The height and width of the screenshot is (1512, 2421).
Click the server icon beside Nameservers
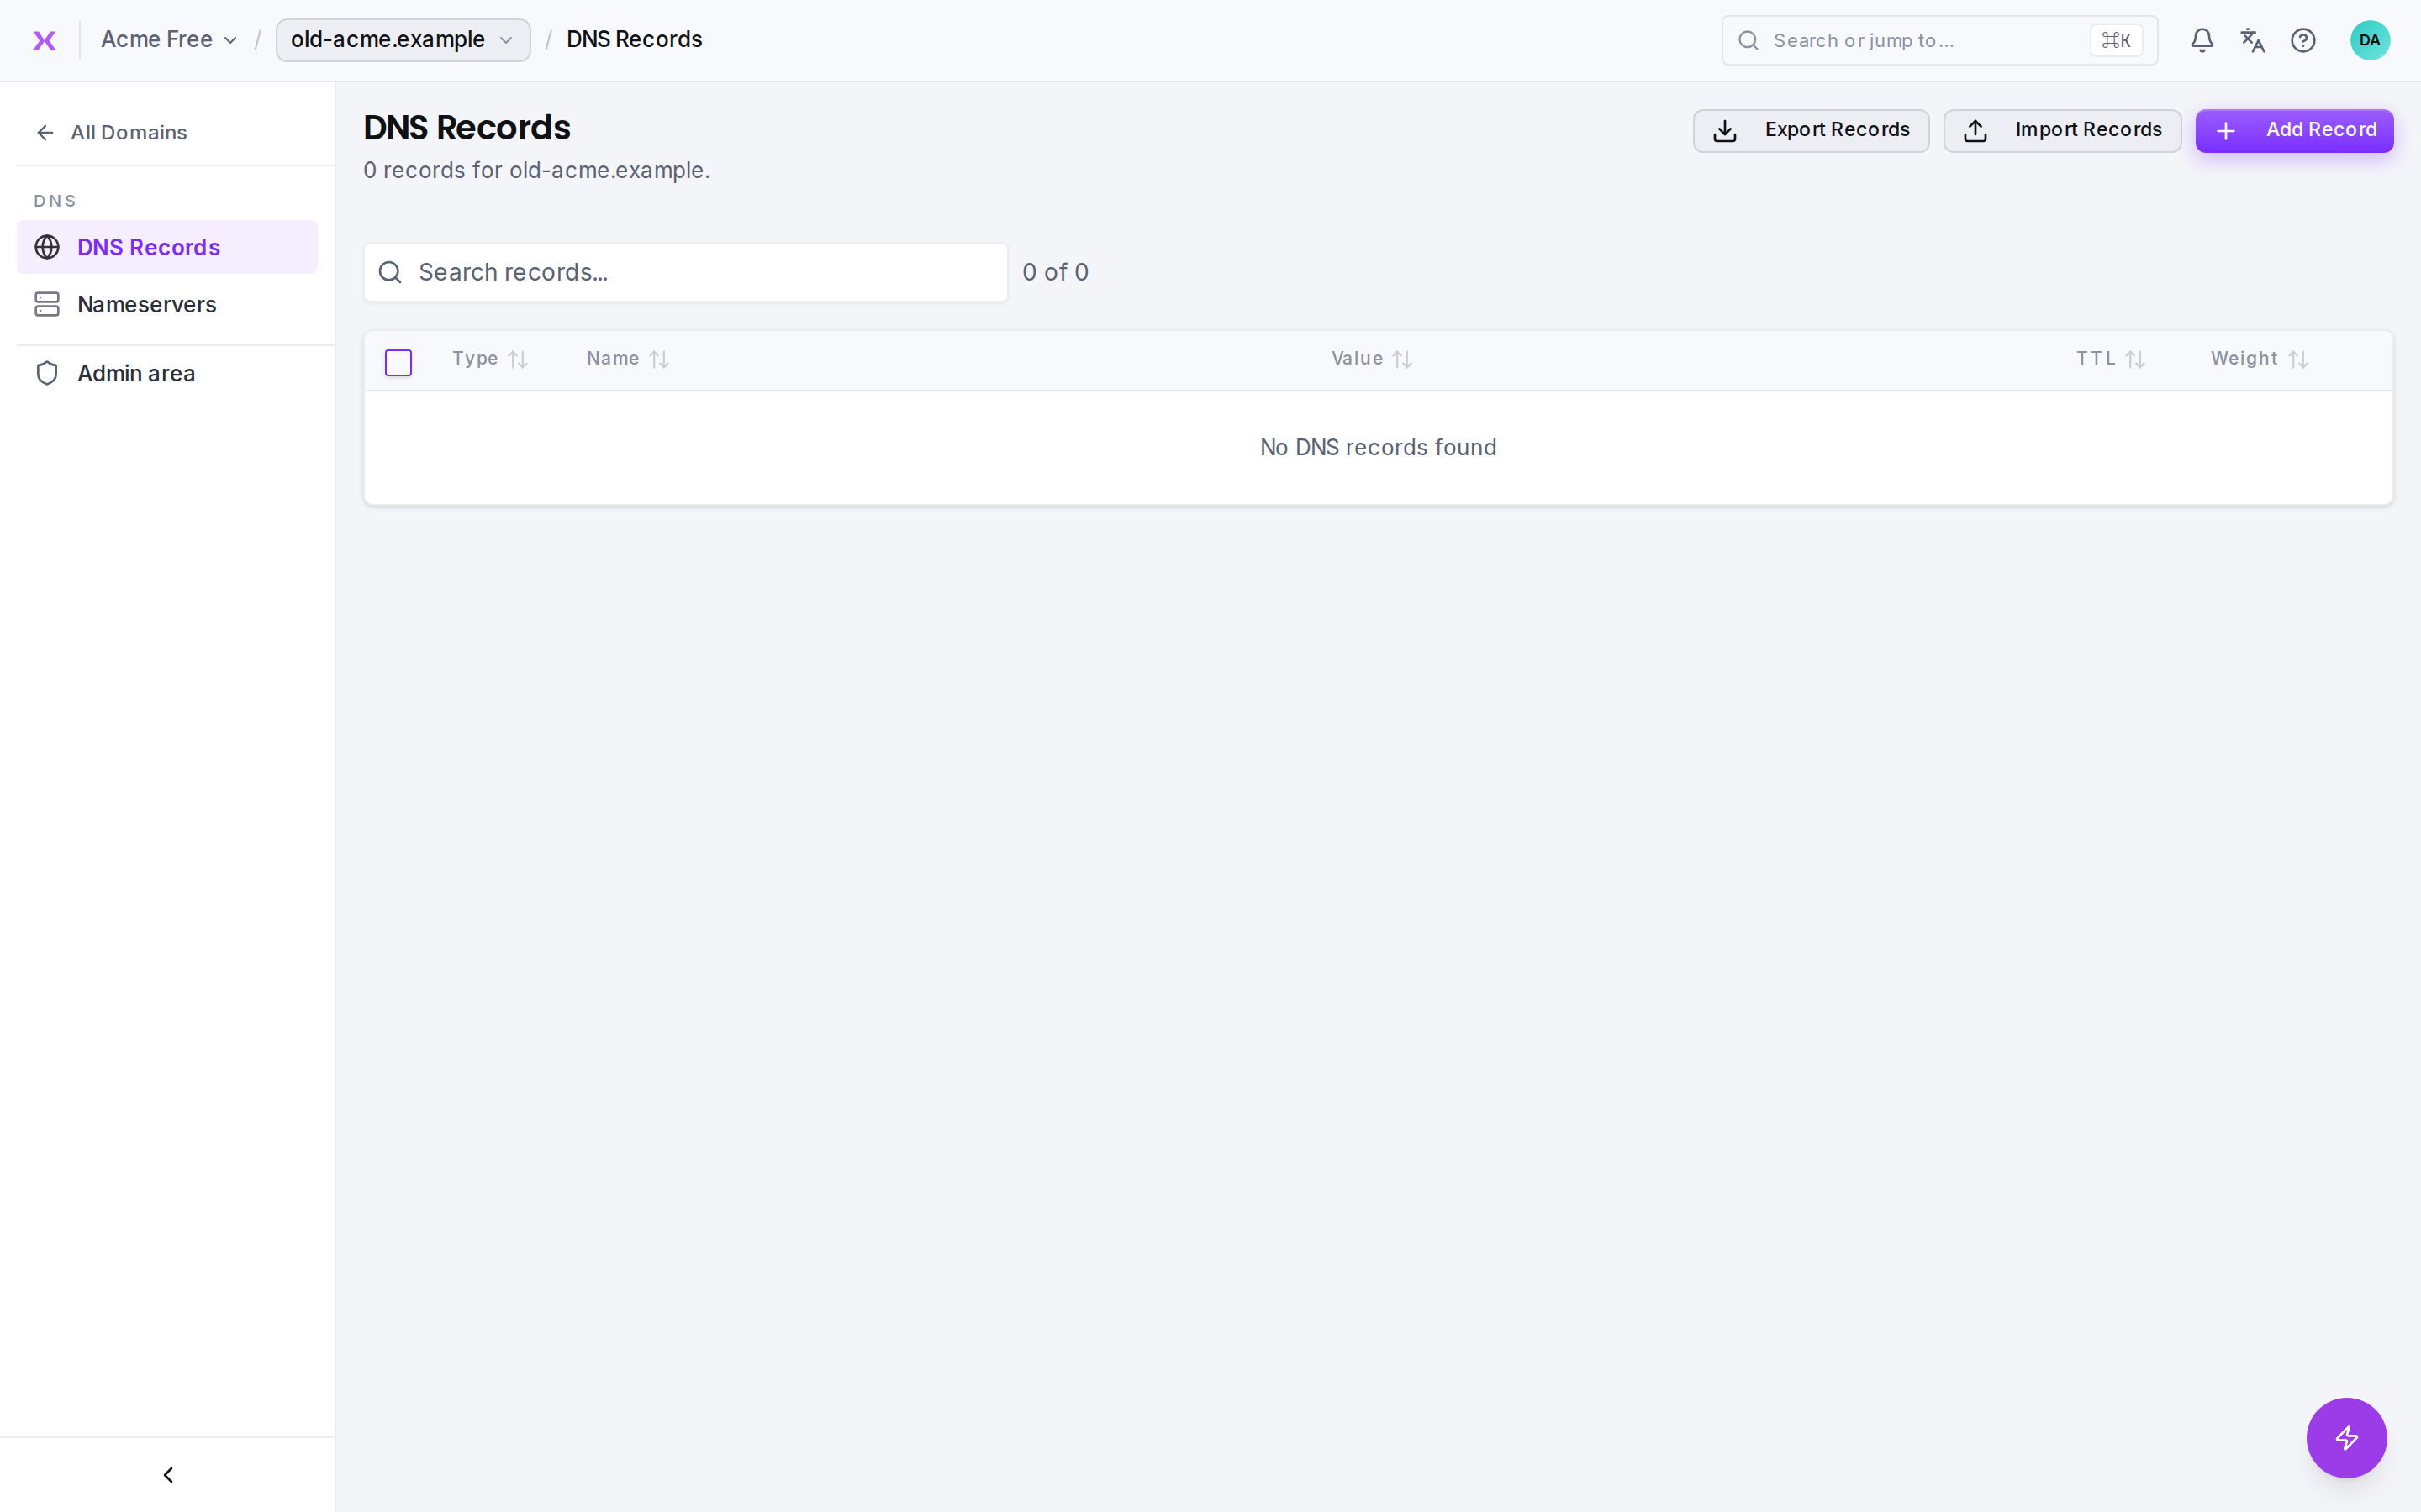pos(47,304)
